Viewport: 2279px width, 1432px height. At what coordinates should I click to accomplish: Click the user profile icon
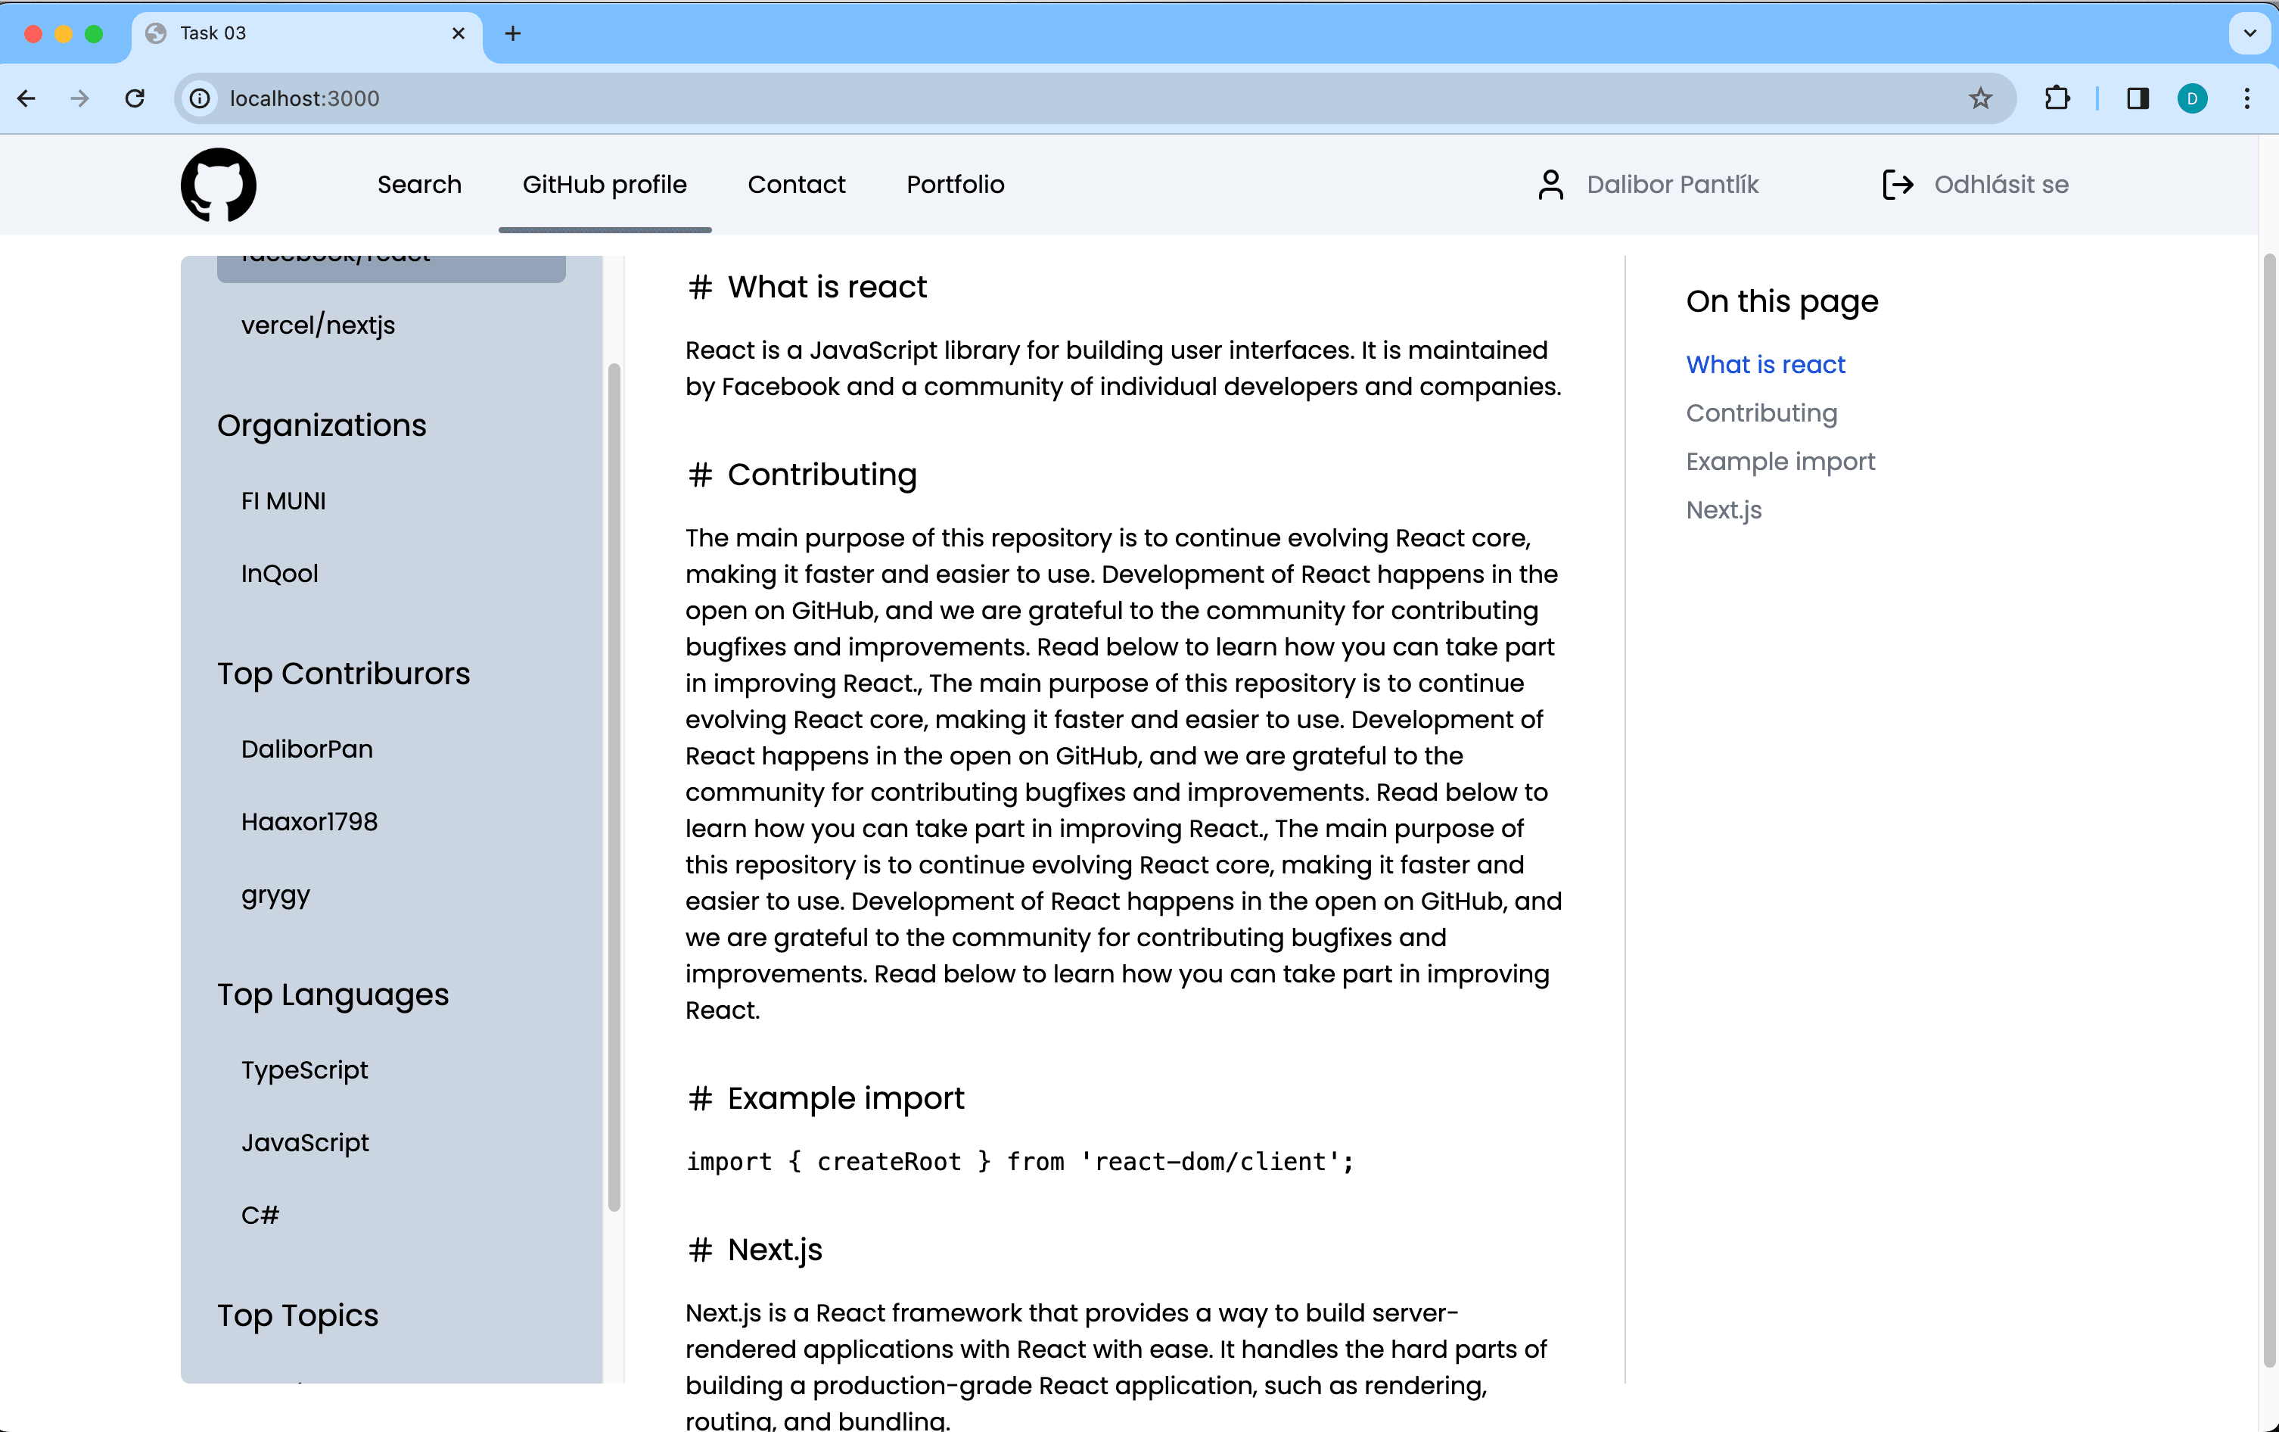tap(1550, 185)
